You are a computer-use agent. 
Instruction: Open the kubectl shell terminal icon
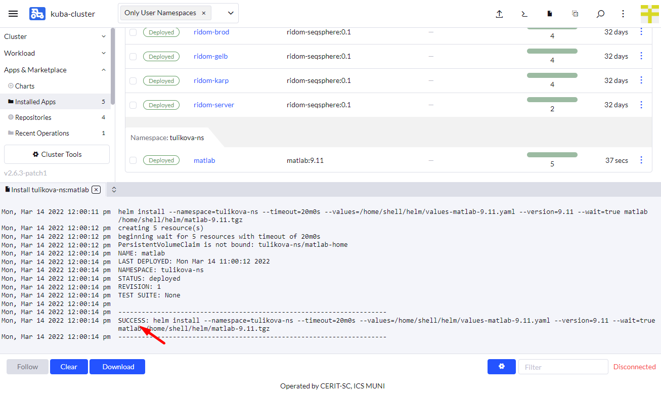[x=524, y=14]
